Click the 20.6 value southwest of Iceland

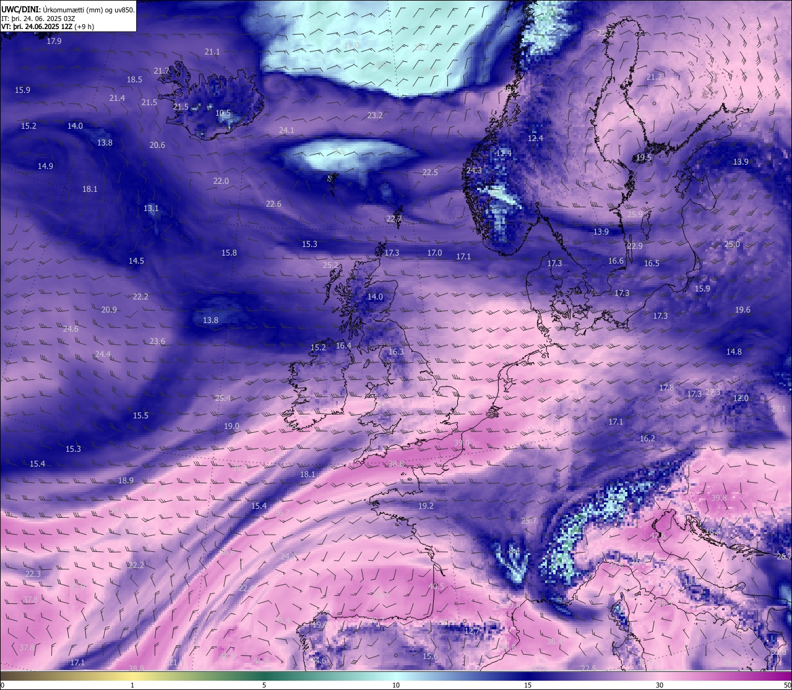coord(157,145)
